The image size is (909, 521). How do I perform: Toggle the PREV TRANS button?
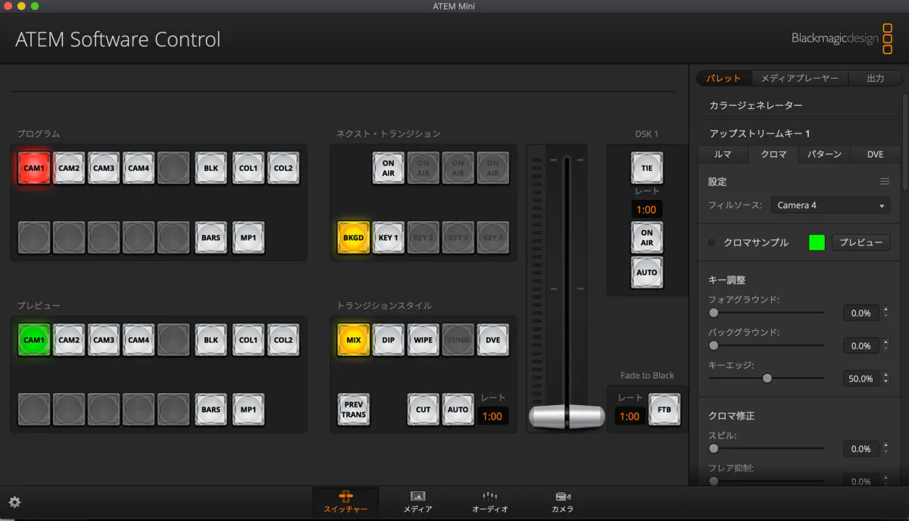click(353, 409)
